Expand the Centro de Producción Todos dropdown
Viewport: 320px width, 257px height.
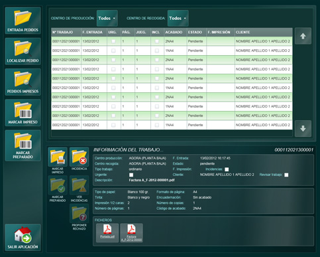[x=107, y=18]
